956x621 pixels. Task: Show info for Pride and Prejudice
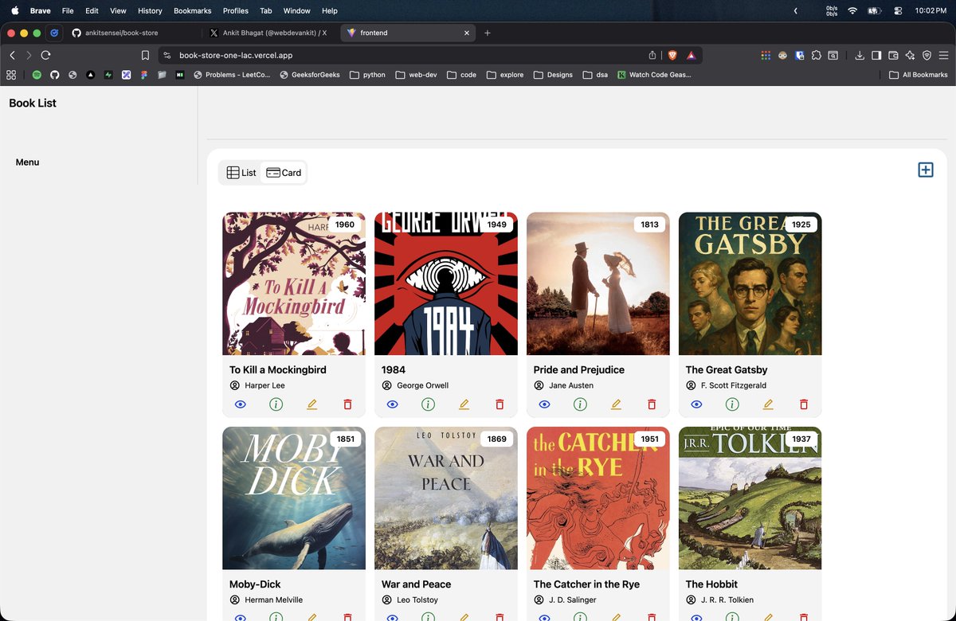point(581,404)
